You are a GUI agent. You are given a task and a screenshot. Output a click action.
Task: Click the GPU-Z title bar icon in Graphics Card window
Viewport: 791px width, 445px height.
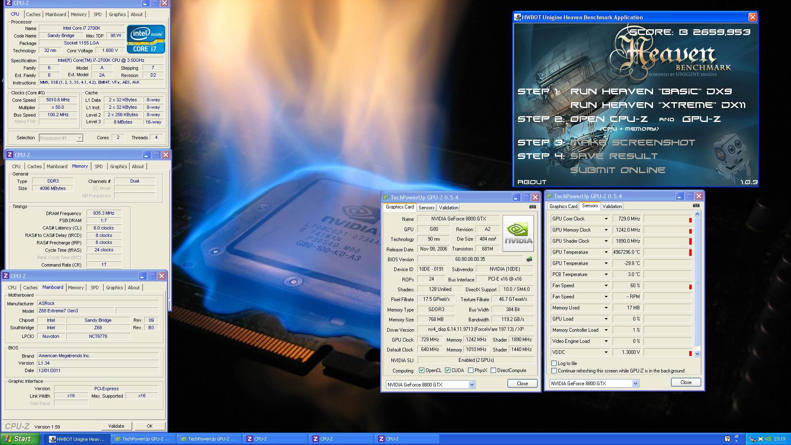386,197
